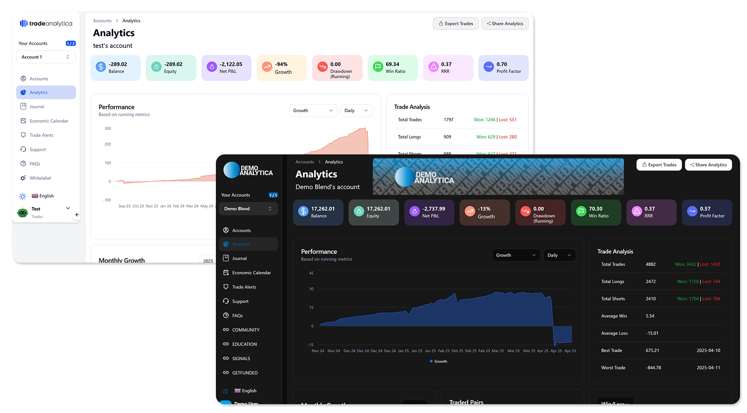Click the Trade Alerts bell in light sidebar

pyautogui.click(x=23, y=135)
